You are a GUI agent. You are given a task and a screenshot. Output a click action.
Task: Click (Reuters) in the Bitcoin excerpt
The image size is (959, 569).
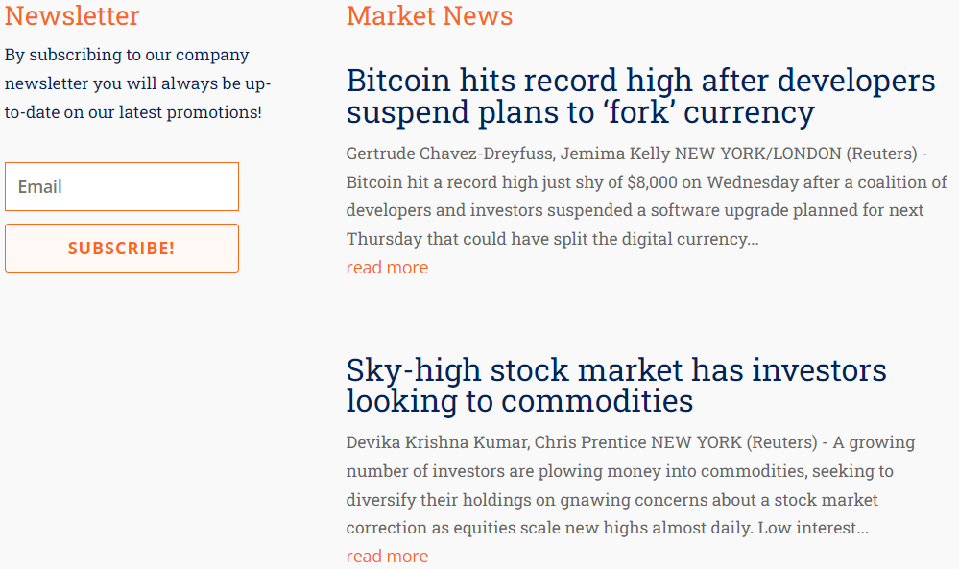pos(882,154)
